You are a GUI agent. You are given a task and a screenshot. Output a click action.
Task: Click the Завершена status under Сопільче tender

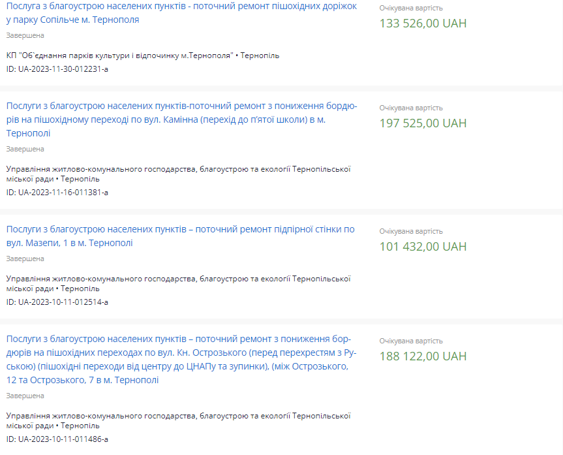25,35
